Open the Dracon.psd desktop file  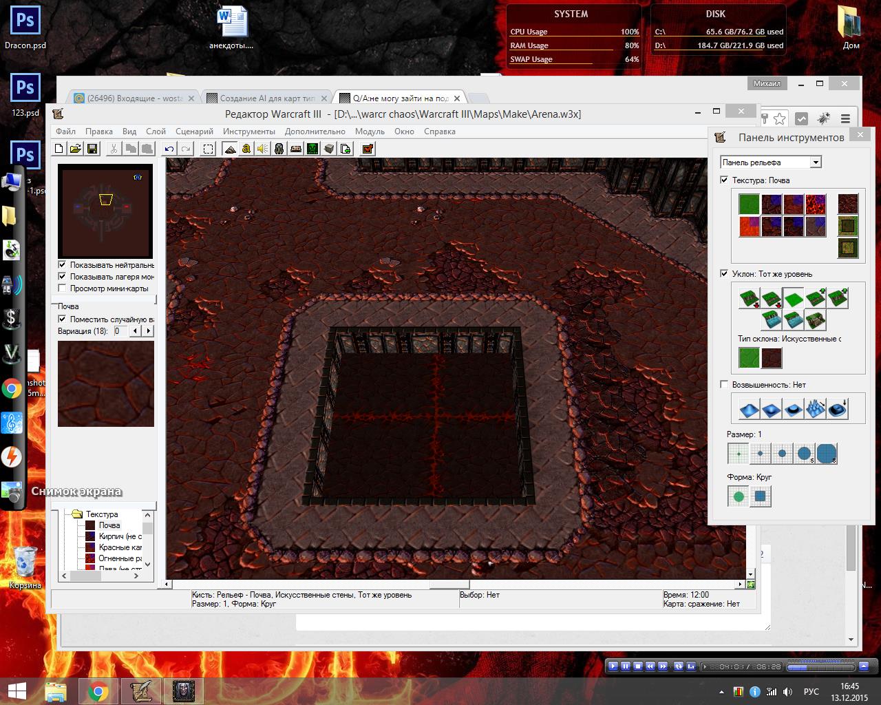coord(25,28)
